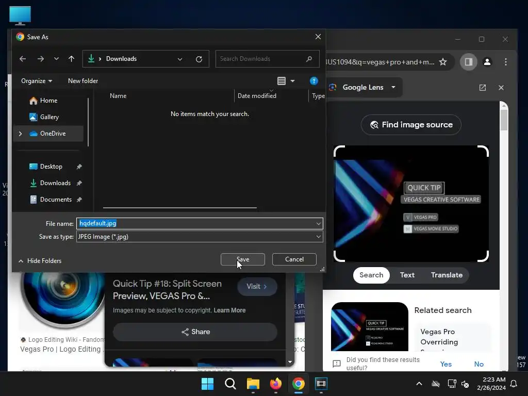528x396 pixels.
Task: Refresh the Downloads folder view
Action: [x=199, y=59]
